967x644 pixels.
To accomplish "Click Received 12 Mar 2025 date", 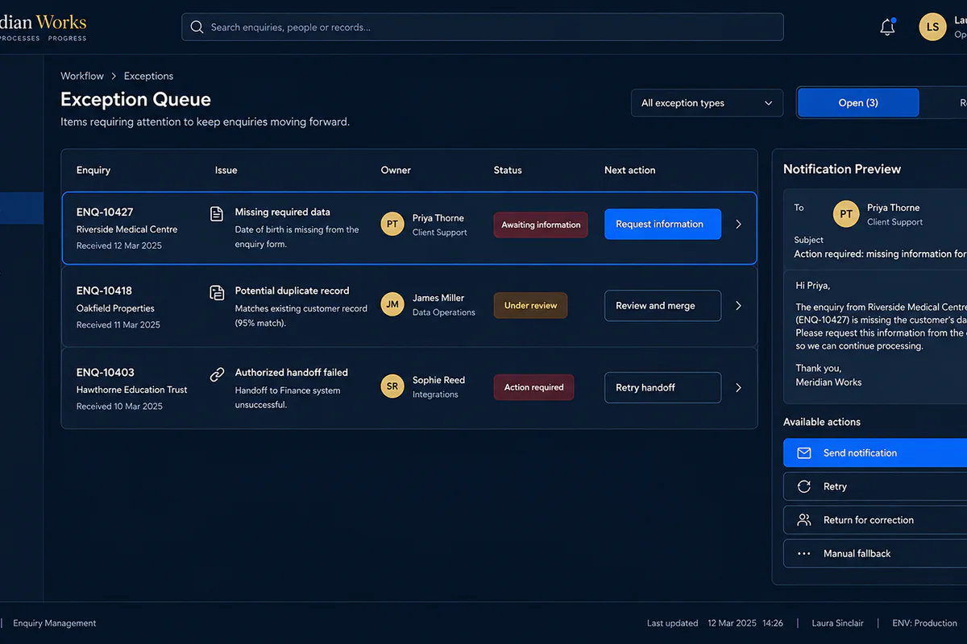I will pyautogui.click(x=118, y=246).
